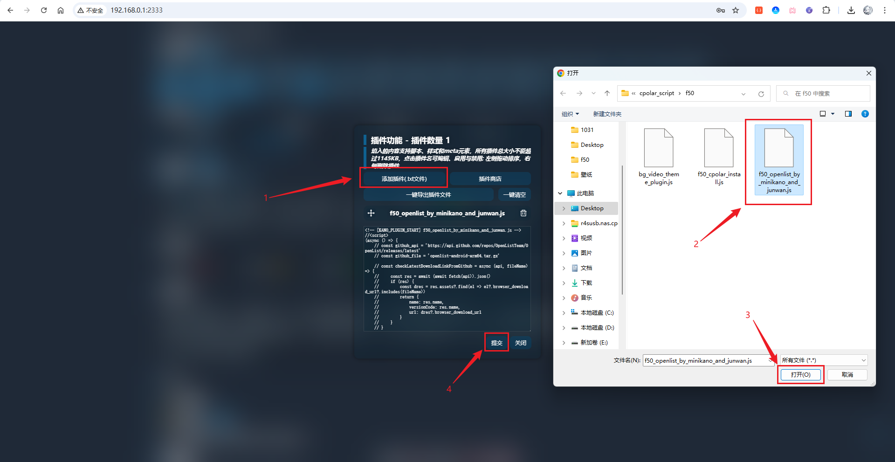The height and width of the screenshot is (462, 895).
Task: Click the file dialog help question-mark icon
Action: (x=865, y=114)
